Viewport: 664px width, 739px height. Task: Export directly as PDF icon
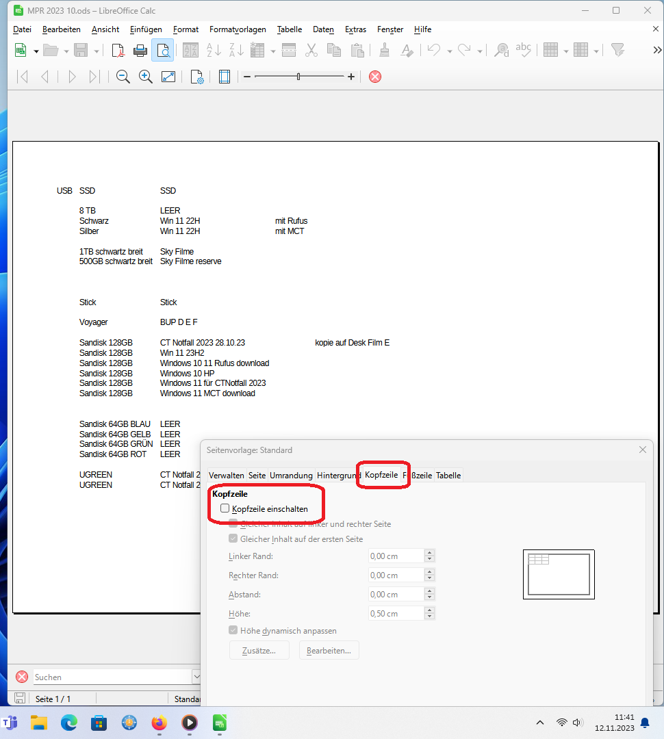(118, 50)
